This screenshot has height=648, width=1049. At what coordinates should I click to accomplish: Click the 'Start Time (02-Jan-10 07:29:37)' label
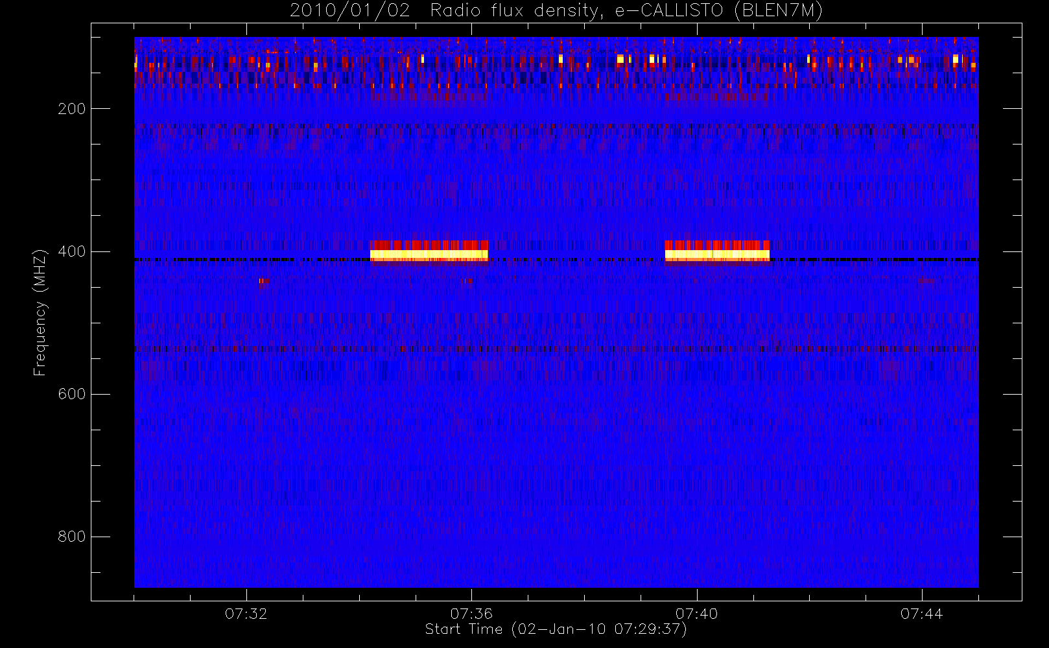click(556, 629)
